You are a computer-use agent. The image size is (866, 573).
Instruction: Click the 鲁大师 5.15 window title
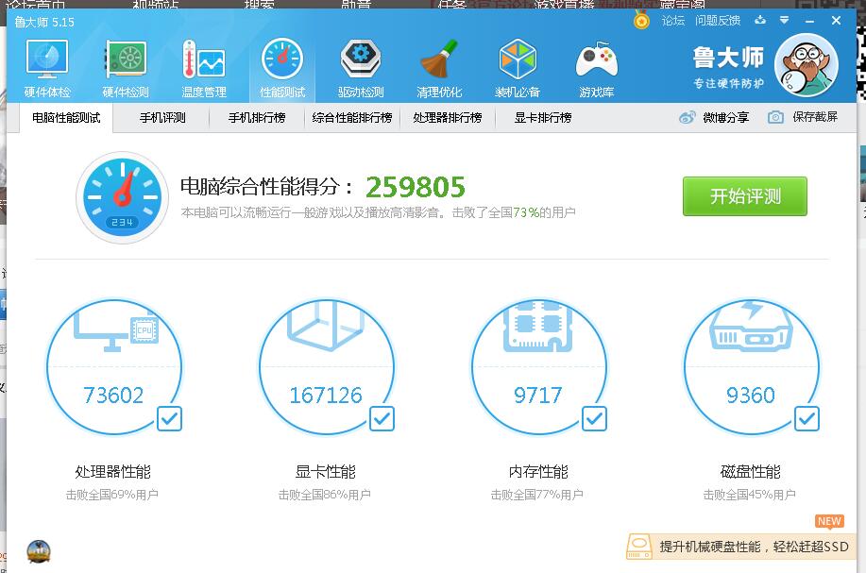[x=44, y=22]
